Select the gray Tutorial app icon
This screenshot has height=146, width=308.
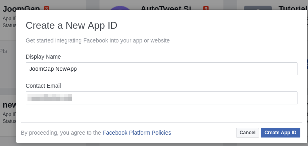click(258, 8)
